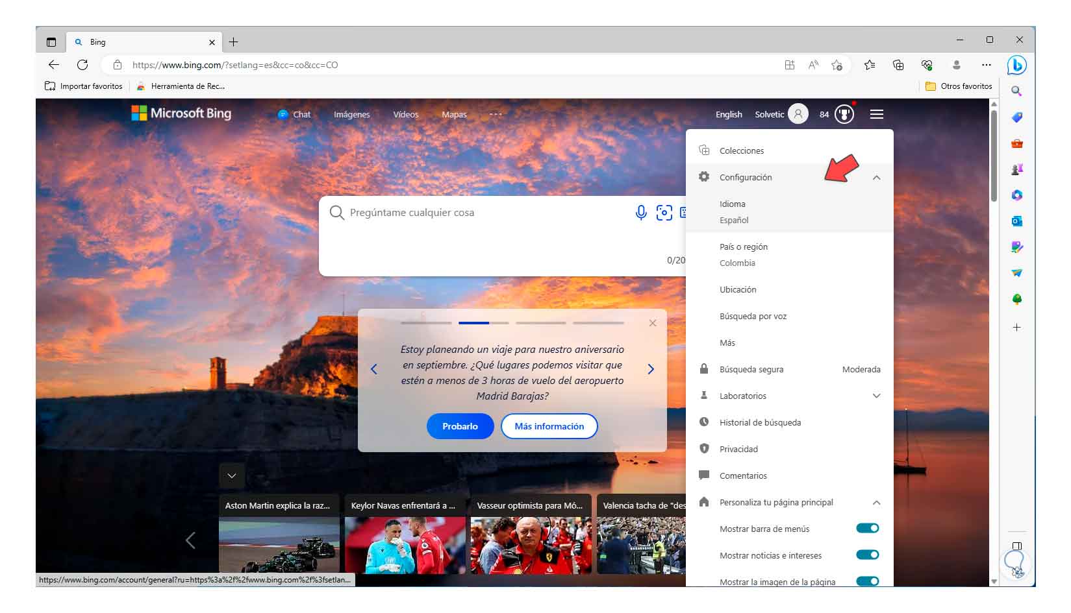Open a new browser tab

tap(234, 42)
